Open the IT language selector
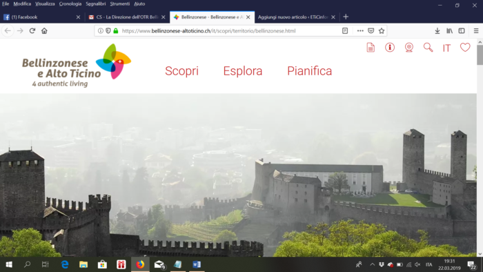The width and height of the screenshot is (483, 272). pyautogui.click(x=446, y=48)
